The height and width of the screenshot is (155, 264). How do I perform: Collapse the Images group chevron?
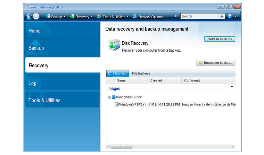pos(232,86)
